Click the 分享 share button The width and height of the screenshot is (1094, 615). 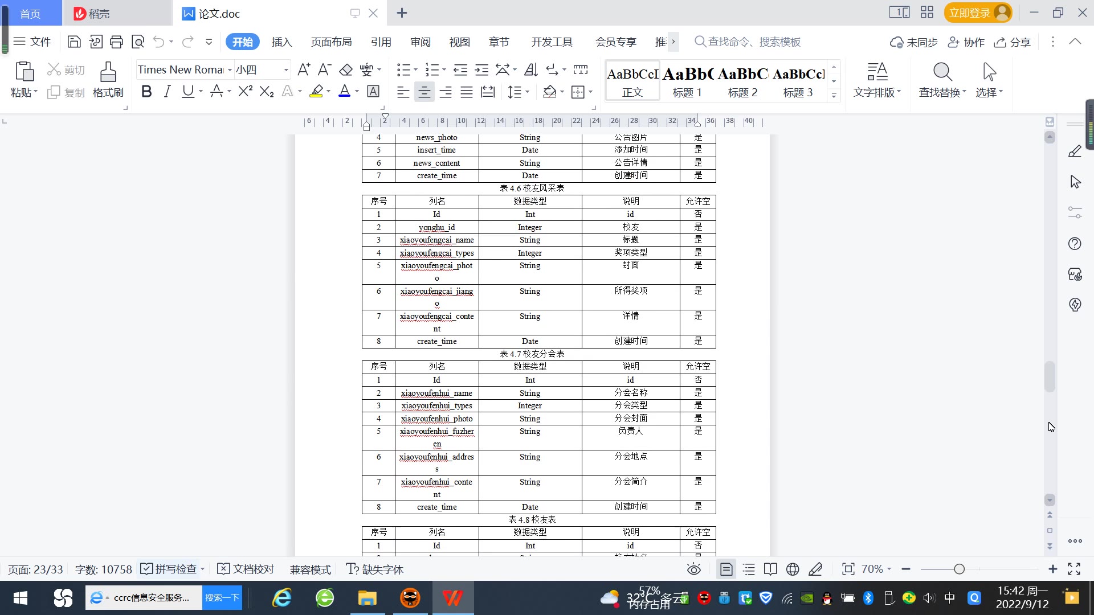(x=1013, y=42)
